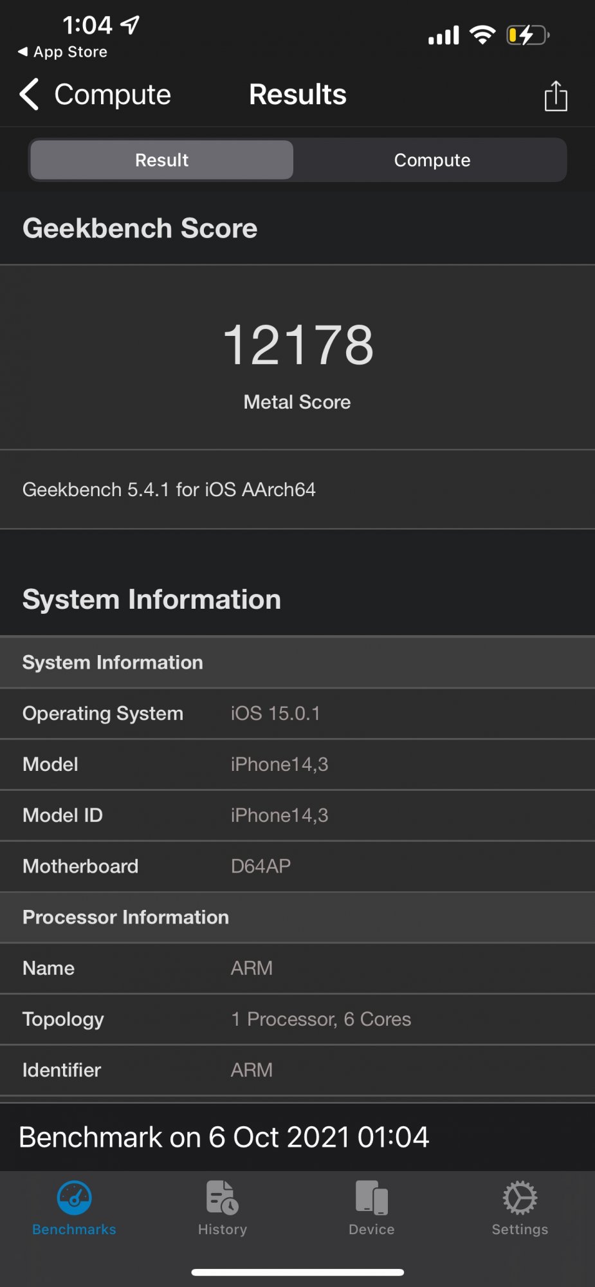Tap the Wi-Fi status icon
This screenshot has width=595, height=1287.
[482, 35]
